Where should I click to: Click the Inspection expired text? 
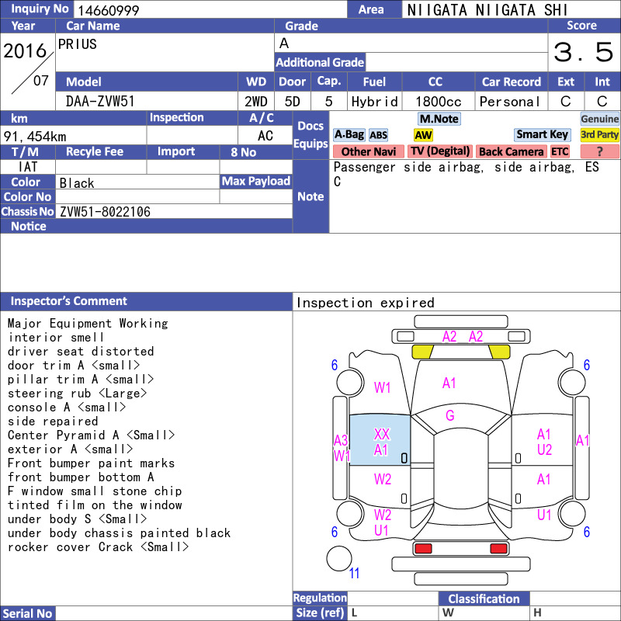(x=365, y=303)
